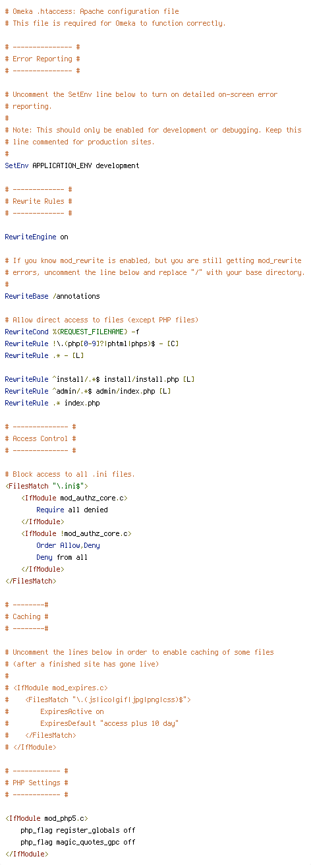Click the SetEnv APPLICATION_ENV development line

pos(72,165)
